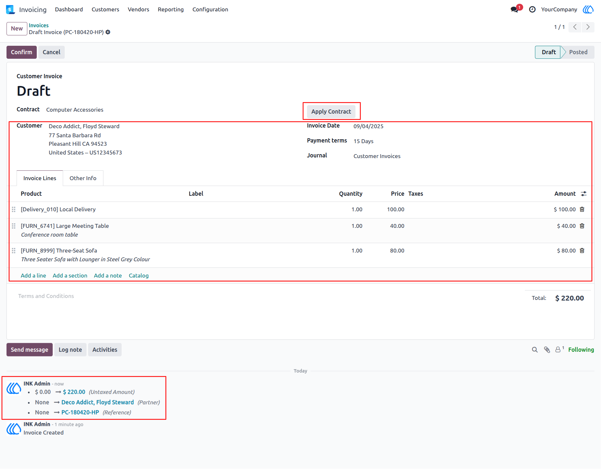Click drag handle of Large Meeting Table row

(14, 226)
